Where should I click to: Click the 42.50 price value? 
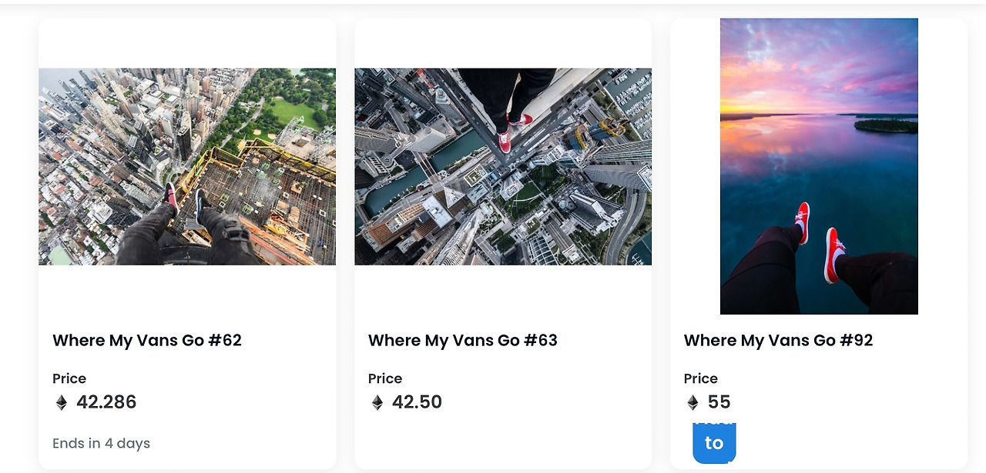click(417, 402)
